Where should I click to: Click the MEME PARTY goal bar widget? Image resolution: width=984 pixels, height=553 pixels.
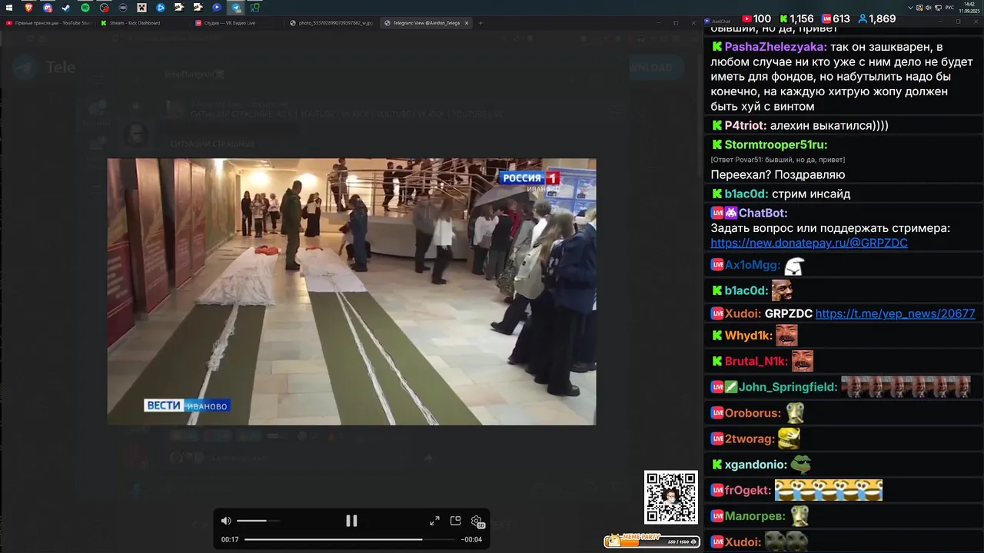652,541
